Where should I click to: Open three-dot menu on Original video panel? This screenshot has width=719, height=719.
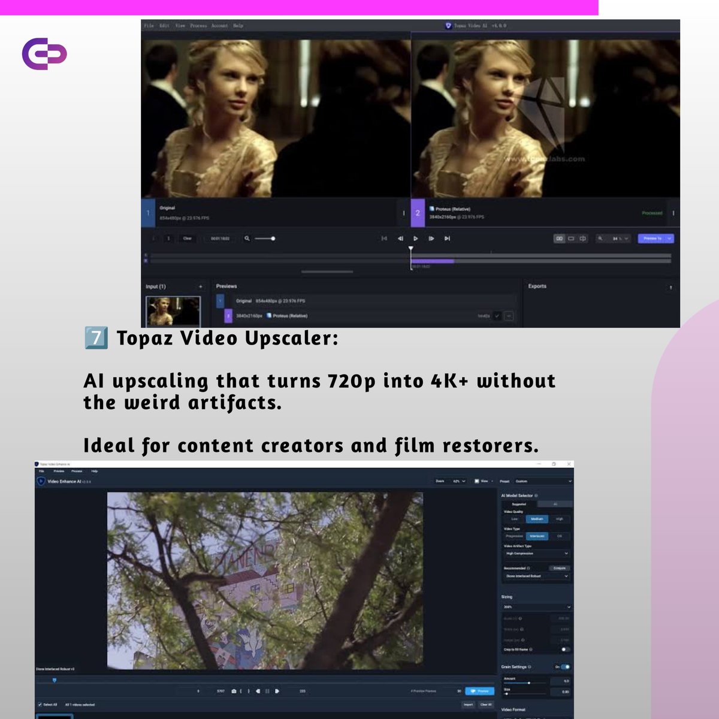point(404,213)
